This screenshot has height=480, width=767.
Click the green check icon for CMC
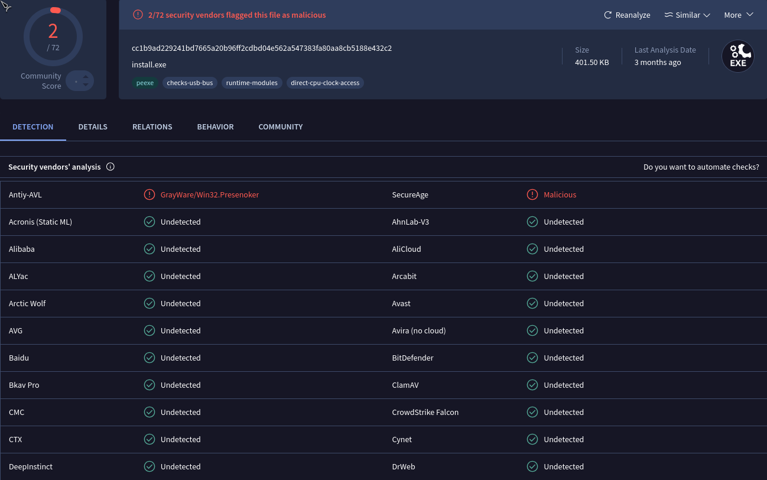click(149, 412)
